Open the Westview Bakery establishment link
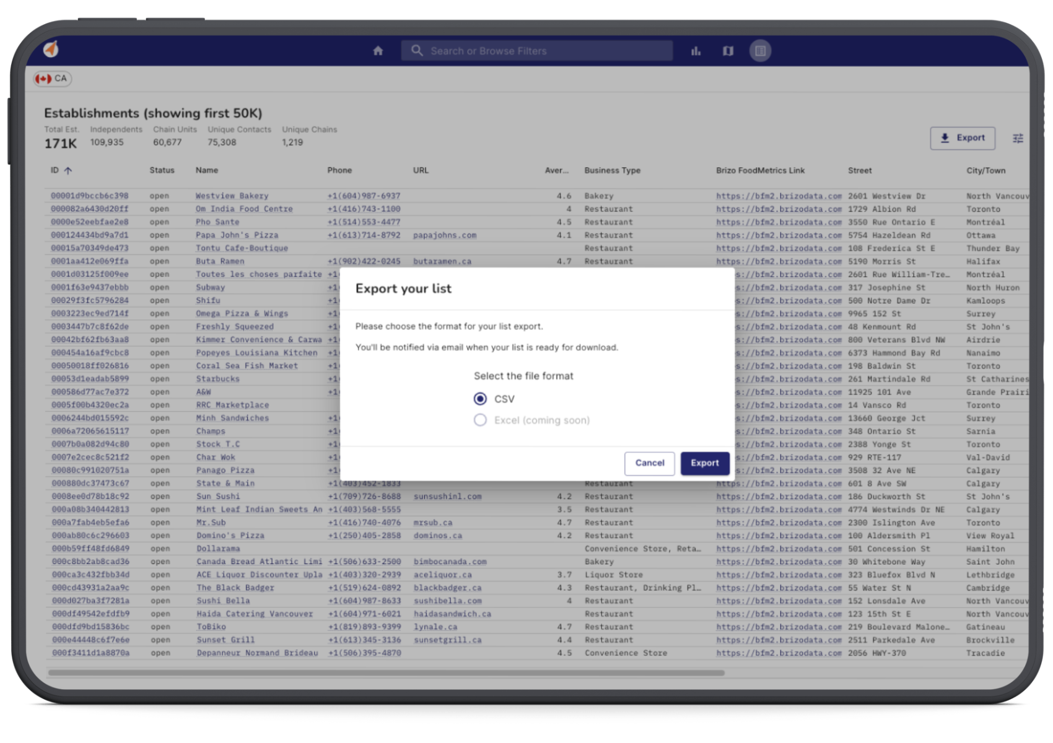The width and height of the screenshot is (1053, 743). click(x=232, y=196)
